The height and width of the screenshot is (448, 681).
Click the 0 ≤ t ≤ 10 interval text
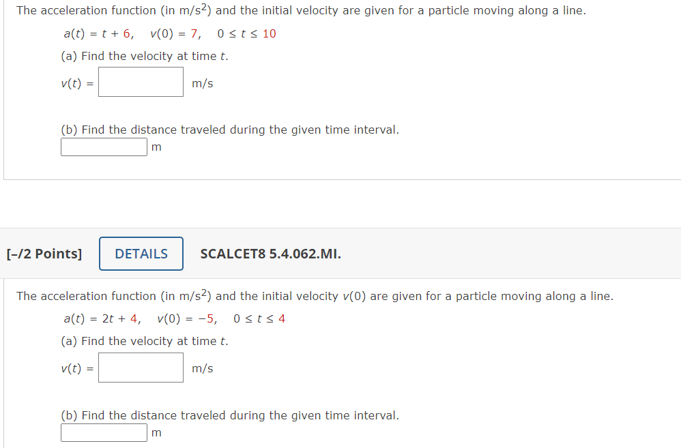246,33
